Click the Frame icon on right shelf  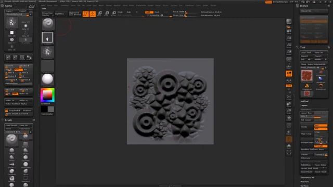pos(289,98)
